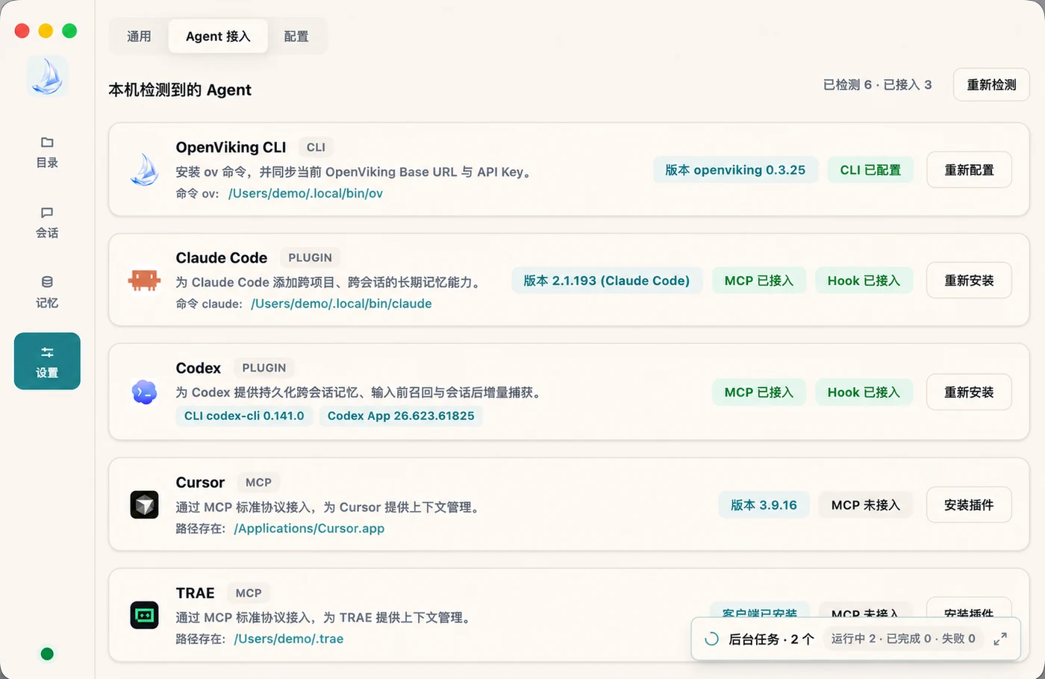Click the PLUGIN tag beside Codex
The height and width of the screenshot is (679, 1045).
point(264,368)
